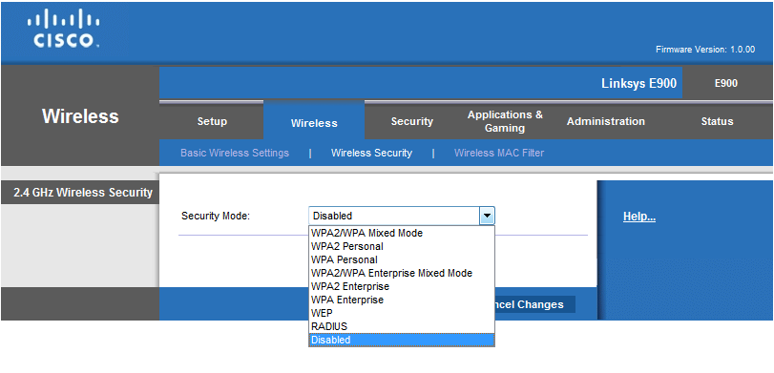This screenshot has width=774, height=373.
Task: Open Applications & Gaming tab
Action: coord(505,121)
